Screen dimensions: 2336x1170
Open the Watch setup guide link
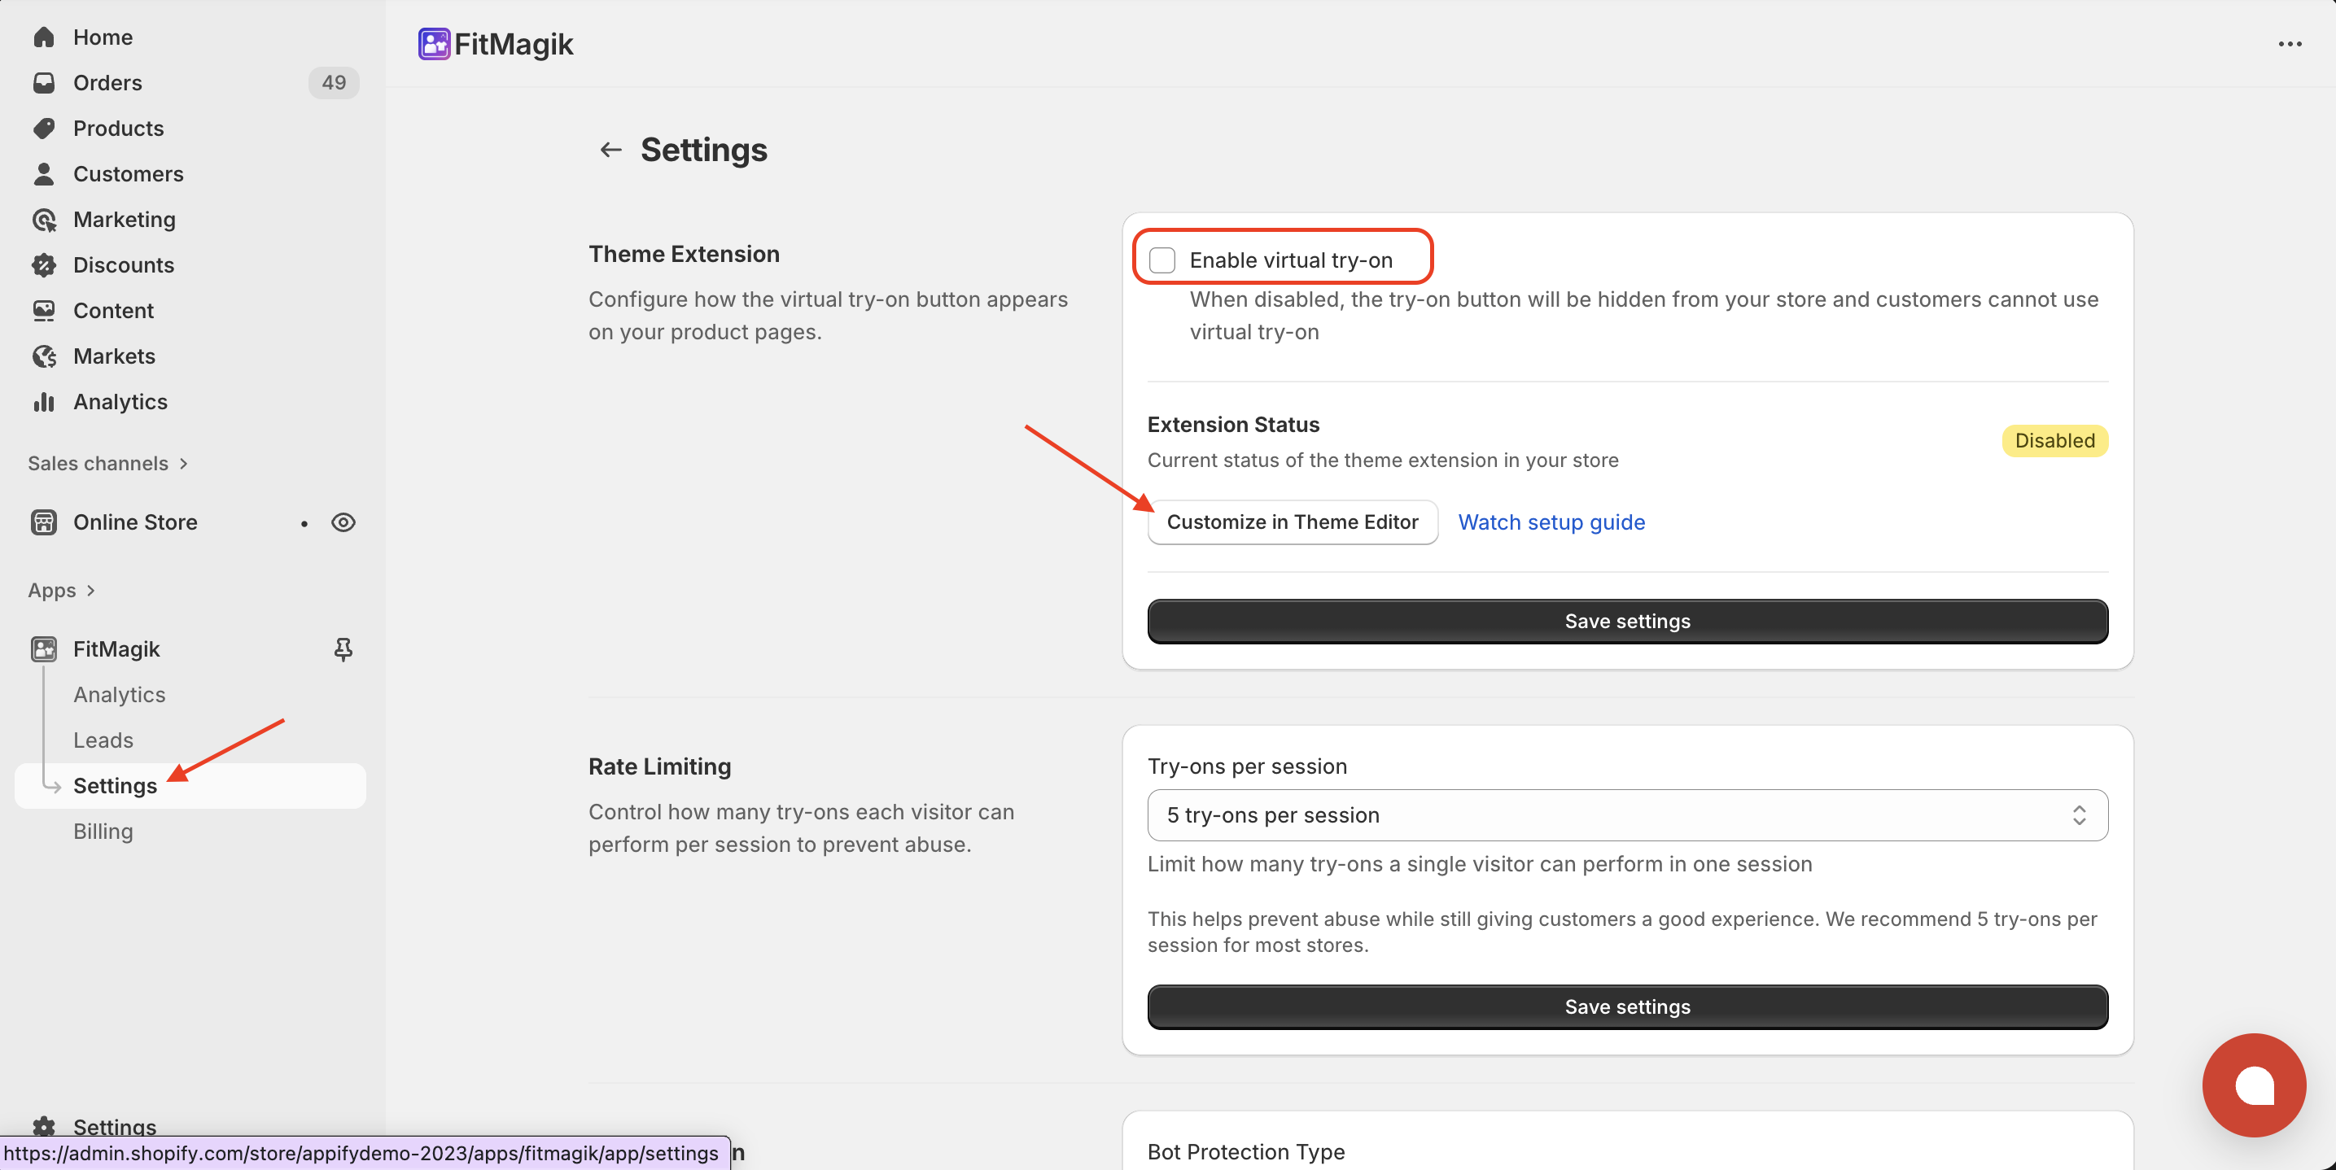(x=1551, y=522)
